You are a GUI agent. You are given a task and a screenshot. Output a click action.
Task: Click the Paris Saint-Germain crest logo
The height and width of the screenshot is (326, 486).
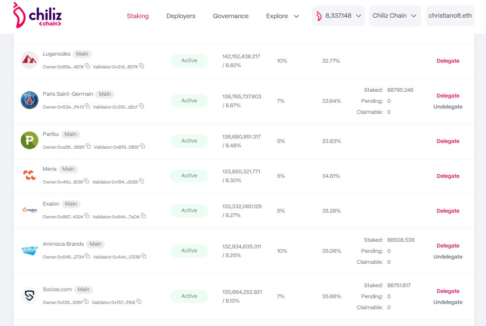(x=30, y=100)
